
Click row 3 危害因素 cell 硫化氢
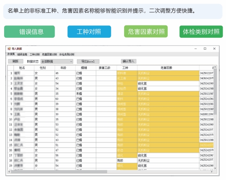tap(168, 84)
